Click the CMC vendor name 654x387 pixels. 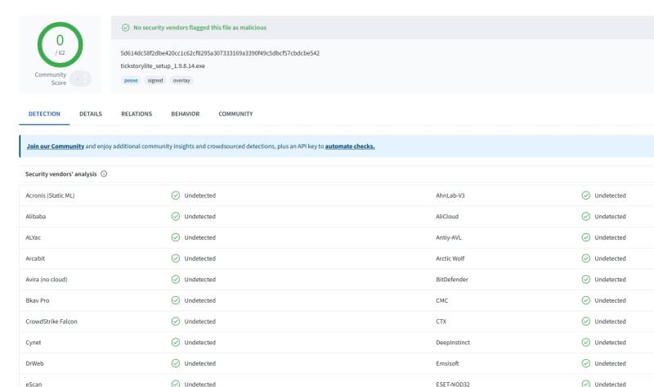(x=441, y=300)
